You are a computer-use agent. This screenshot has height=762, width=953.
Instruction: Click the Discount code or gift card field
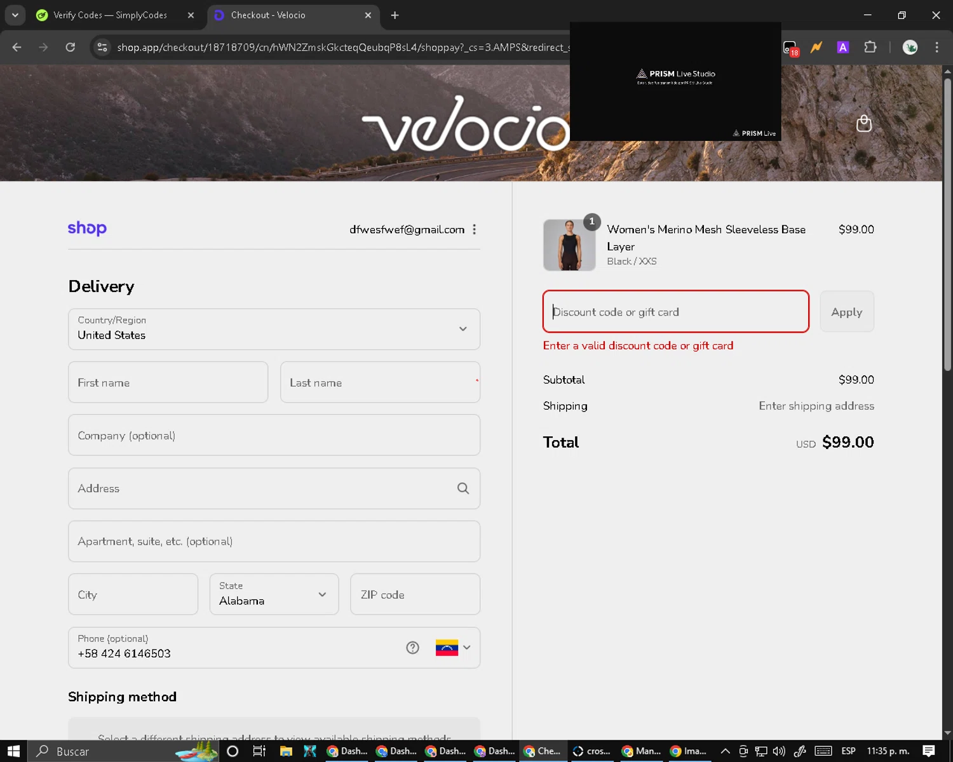[x=676, y=311]
